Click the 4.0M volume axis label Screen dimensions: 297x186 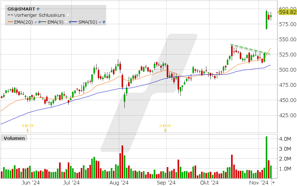pos(285,139)
